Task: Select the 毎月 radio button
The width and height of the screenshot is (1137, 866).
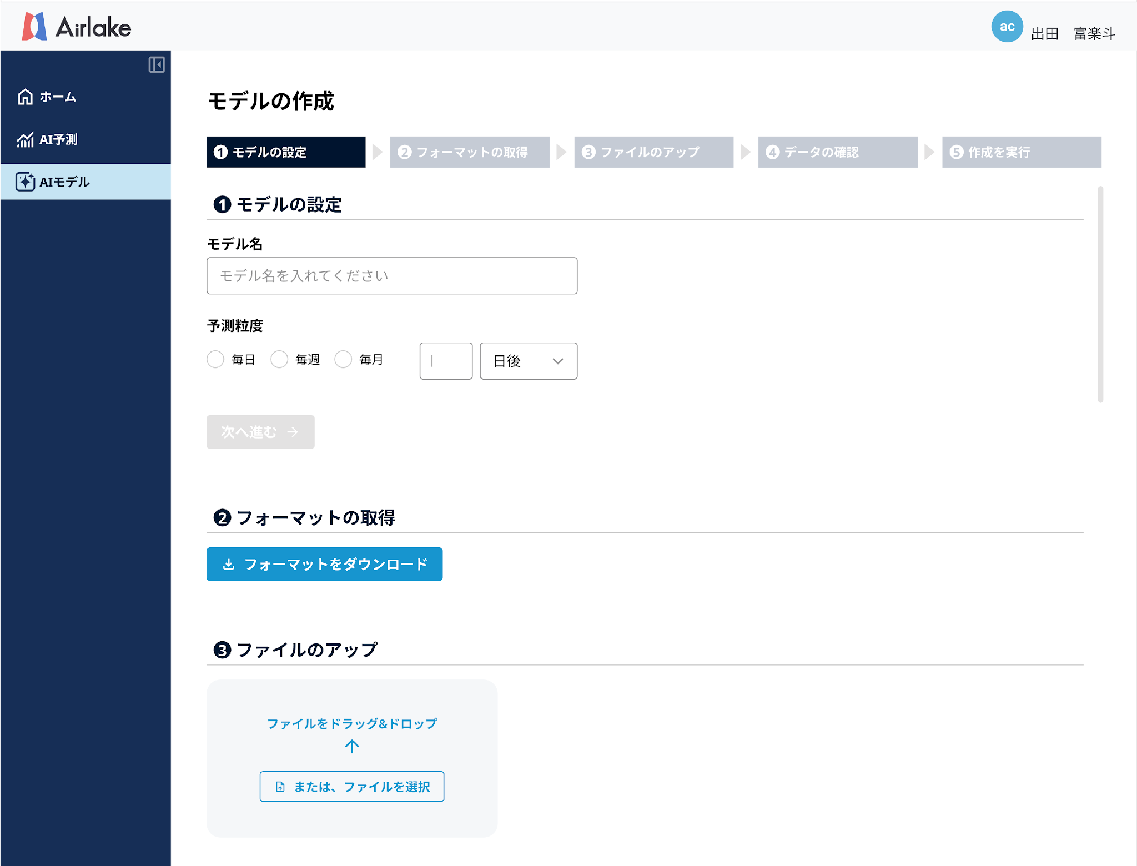Action: (343, 360)
